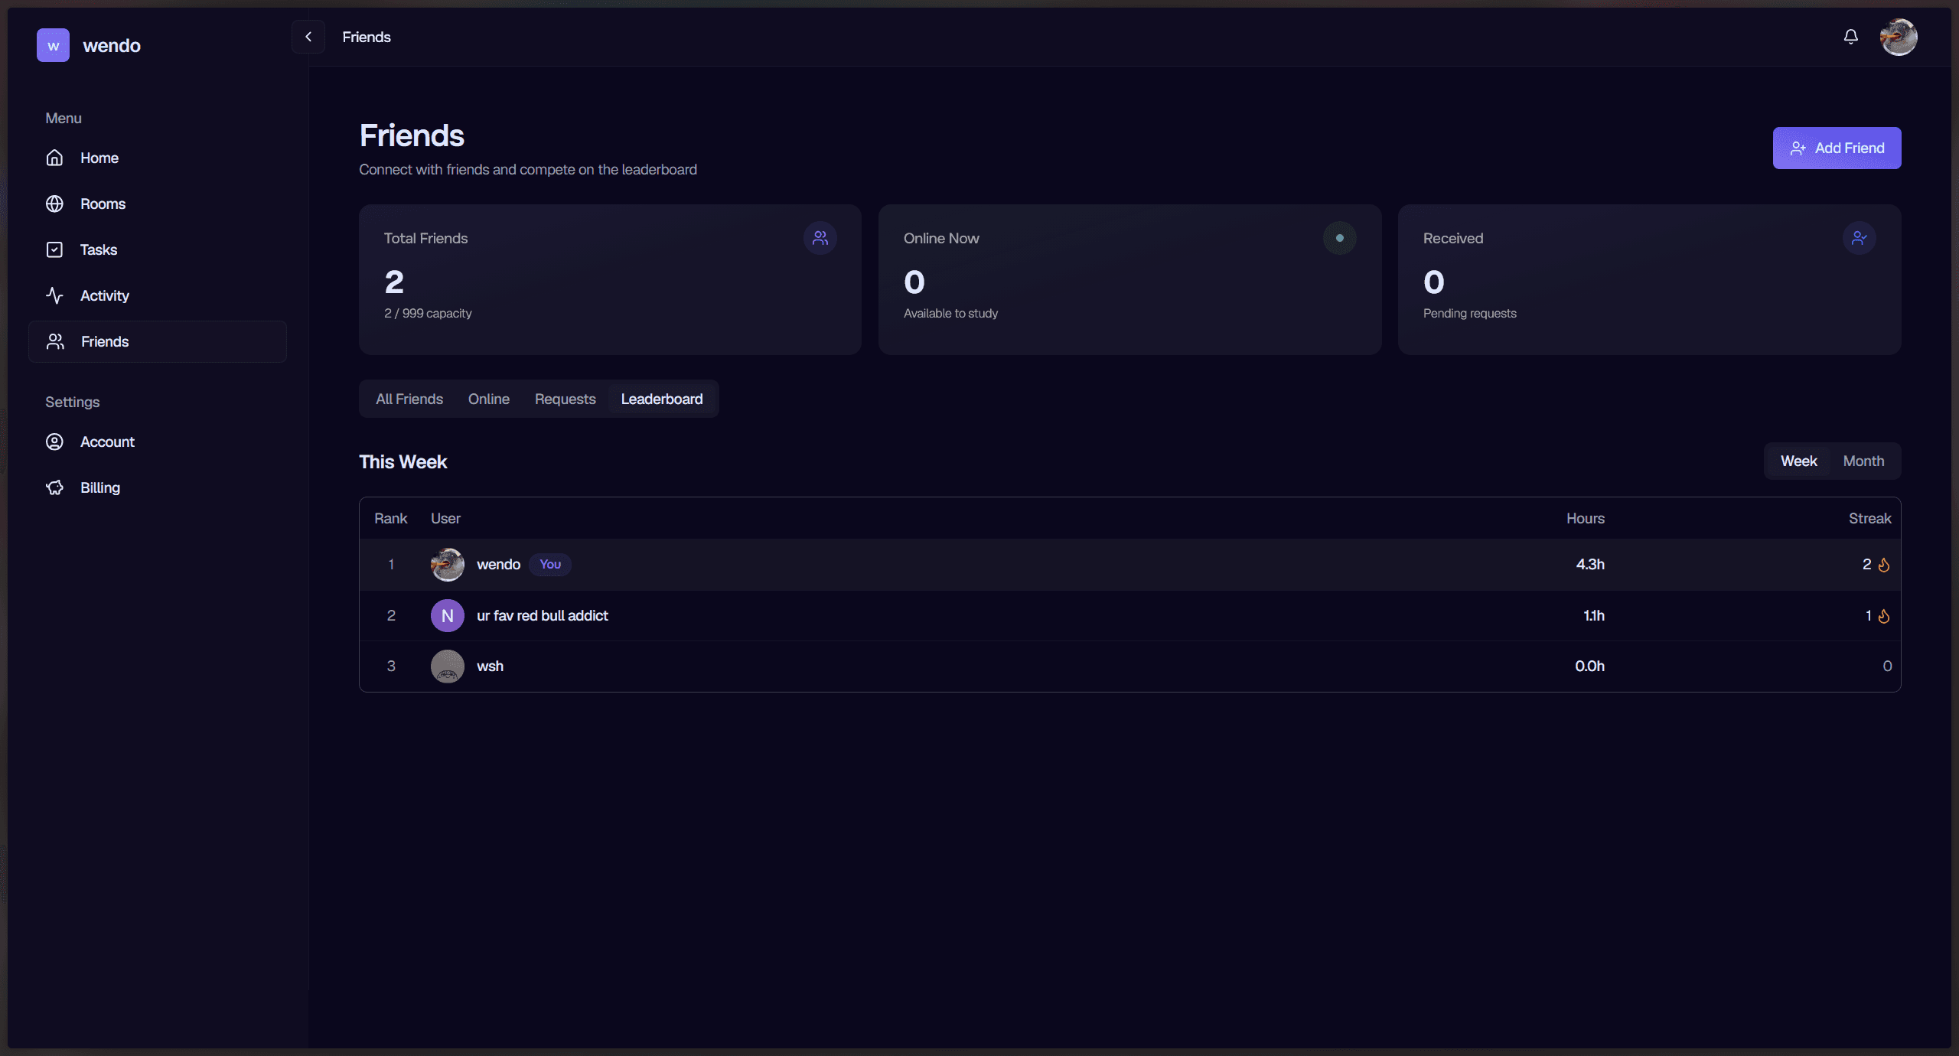Open Friends from the sidebar menu
Viewport: 1959px width, 1056px height.
tap(105, 341)
